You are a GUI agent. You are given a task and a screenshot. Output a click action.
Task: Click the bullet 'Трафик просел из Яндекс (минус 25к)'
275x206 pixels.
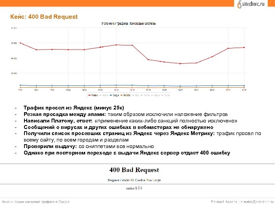(x=74, y=108)
